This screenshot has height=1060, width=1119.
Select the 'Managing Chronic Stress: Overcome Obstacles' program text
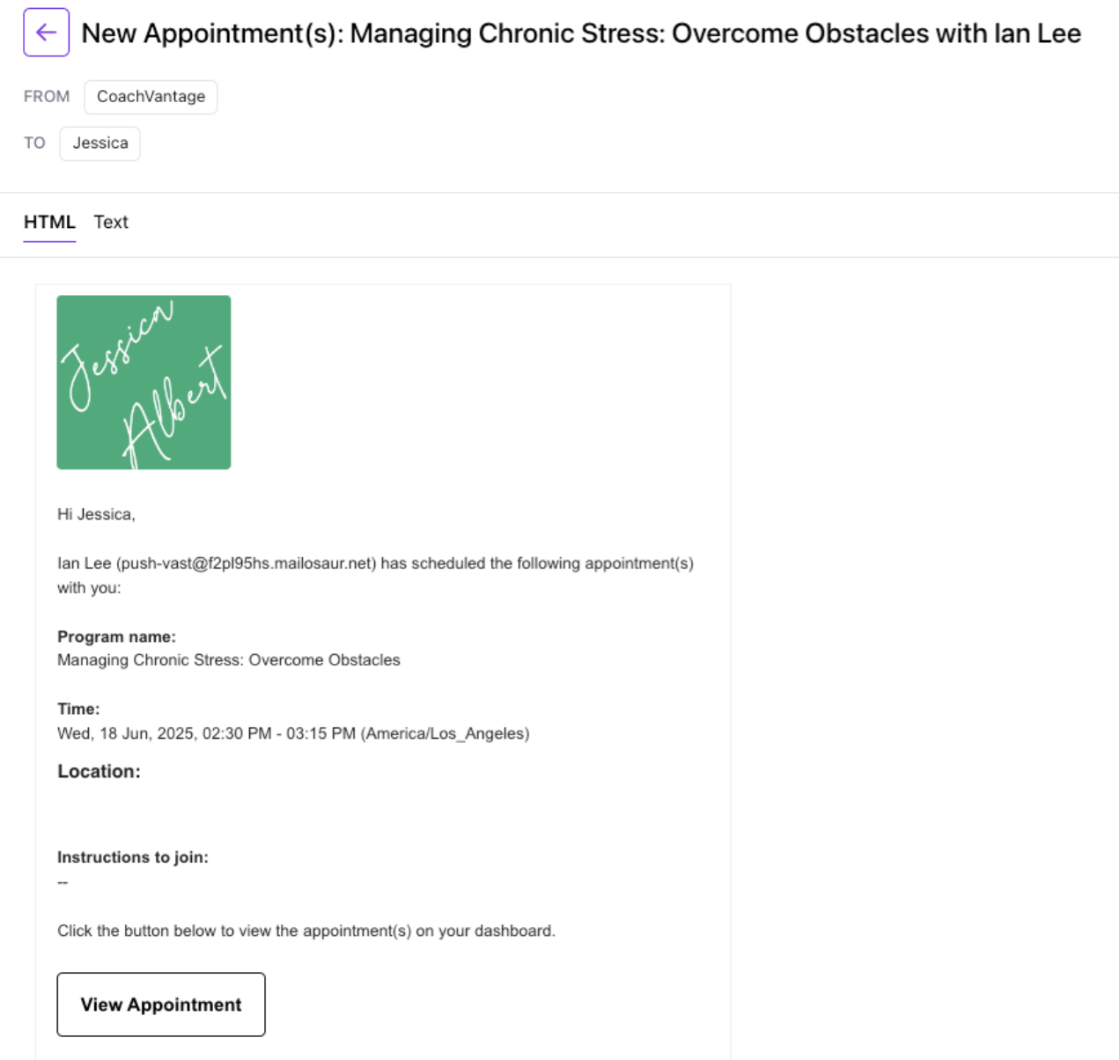229,660
